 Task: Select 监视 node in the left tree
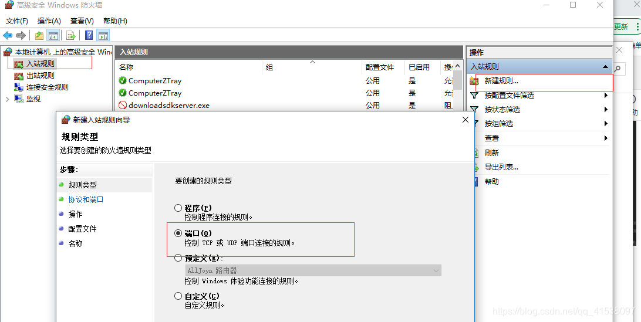[x=33, y=99]
